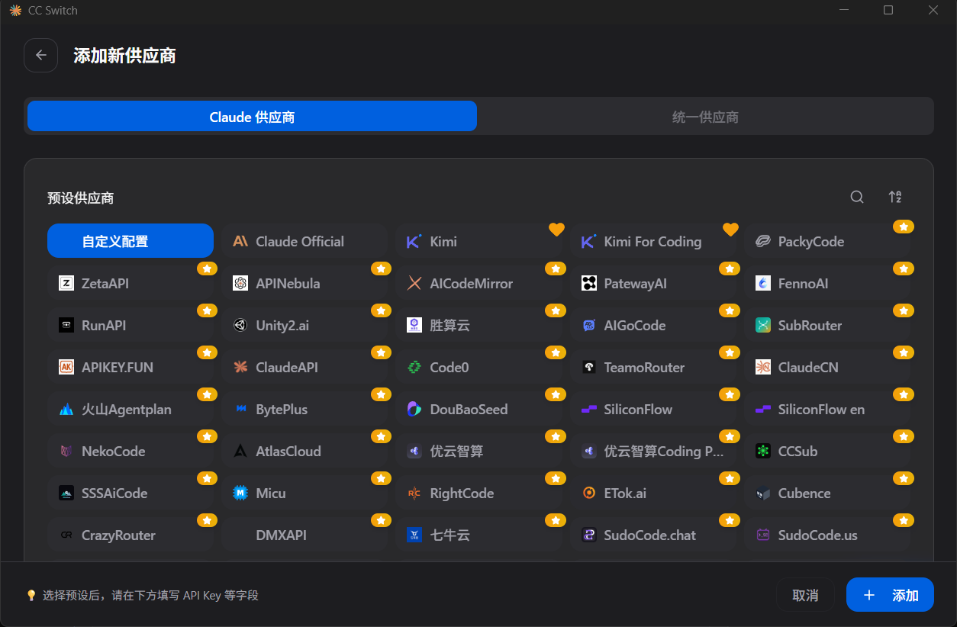Select the SiliconFlow en preset
The image size is (957, 627).
tap(827, 409)
